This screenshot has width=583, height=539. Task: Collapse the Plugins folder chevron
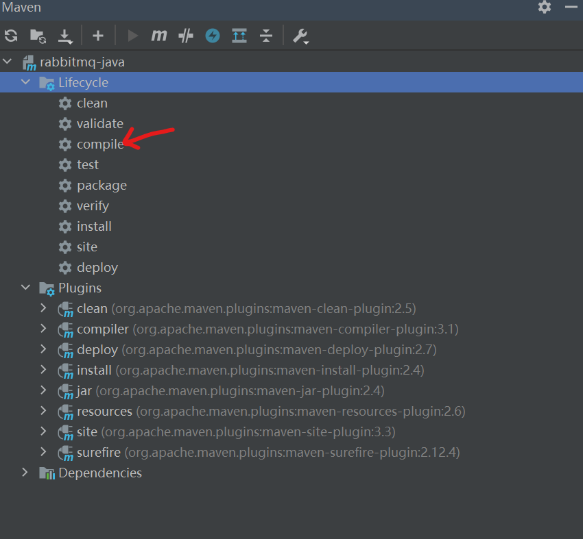(x=25, y=287)
